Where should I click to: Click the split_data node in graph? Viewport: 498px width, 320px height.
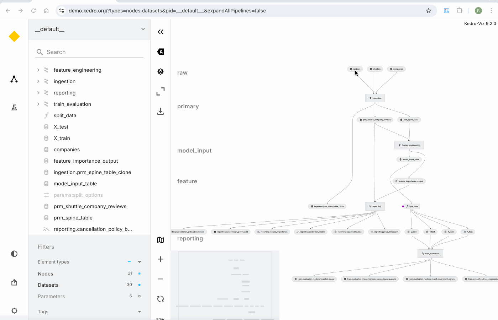[x=412, y=206]
